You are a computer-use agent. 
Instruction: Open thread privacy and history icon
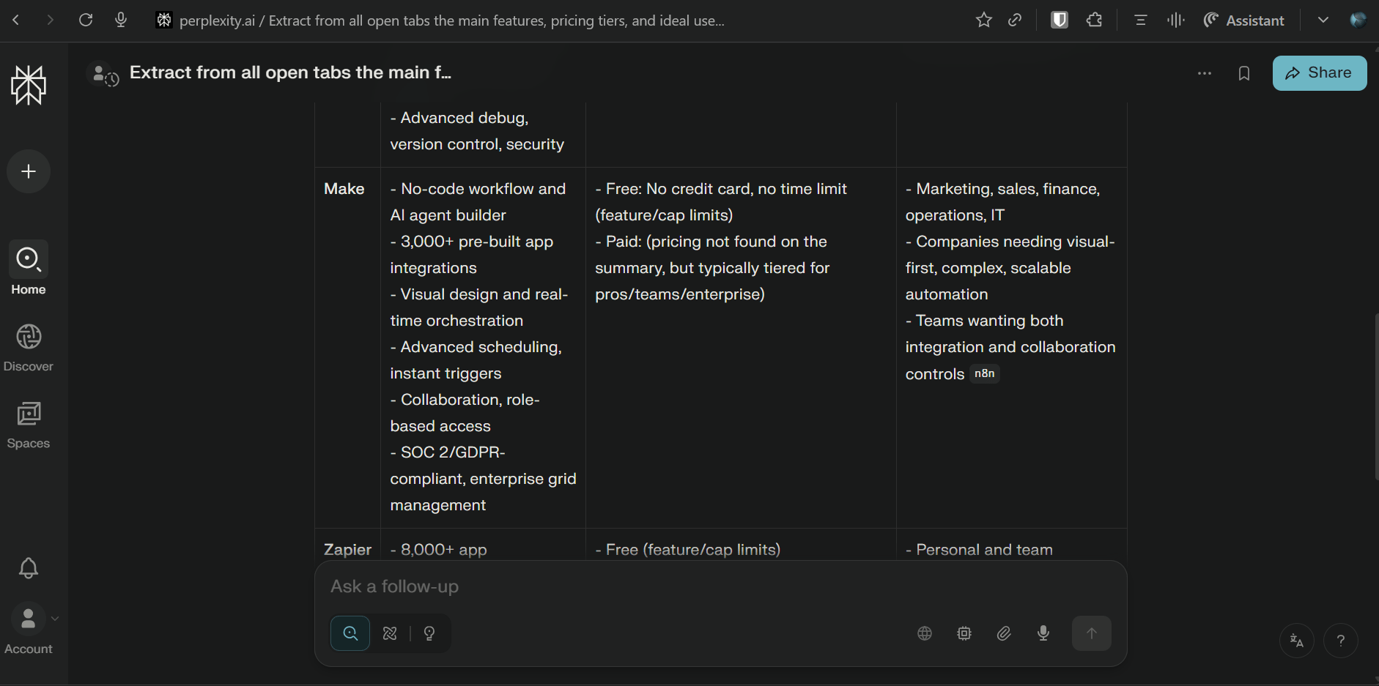point(103,74)
